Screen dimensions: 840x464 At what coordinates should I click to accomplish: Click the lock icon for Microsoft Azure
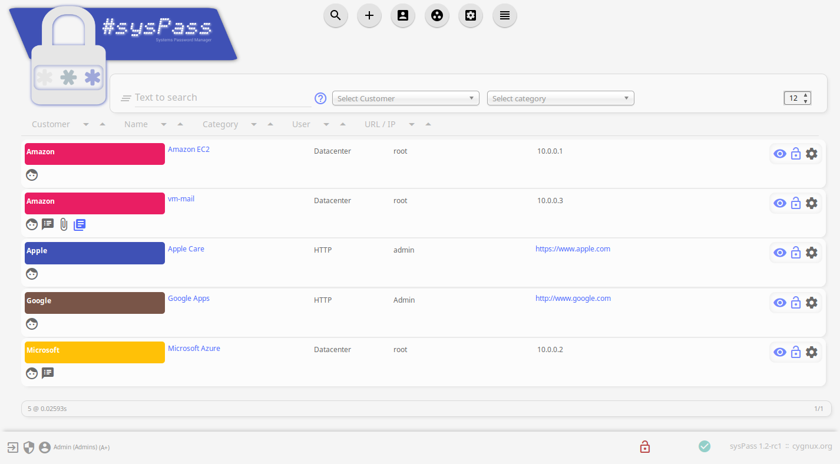[x=796, y=352]
